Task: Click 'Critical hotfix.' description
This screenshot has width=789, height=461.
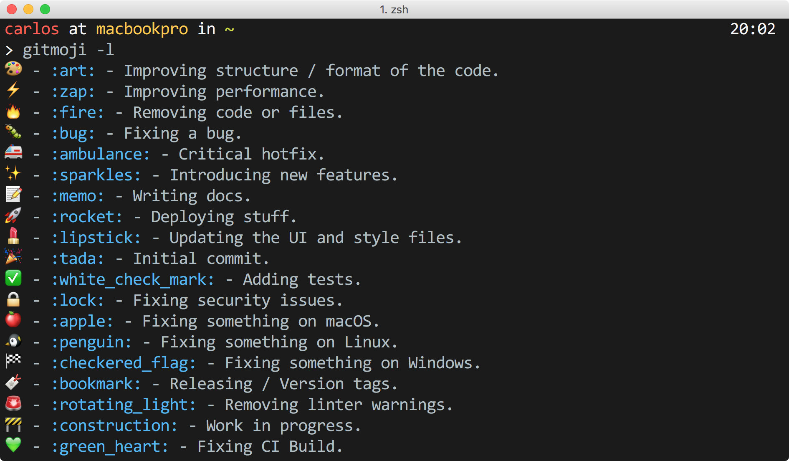Action: point(252,154)
